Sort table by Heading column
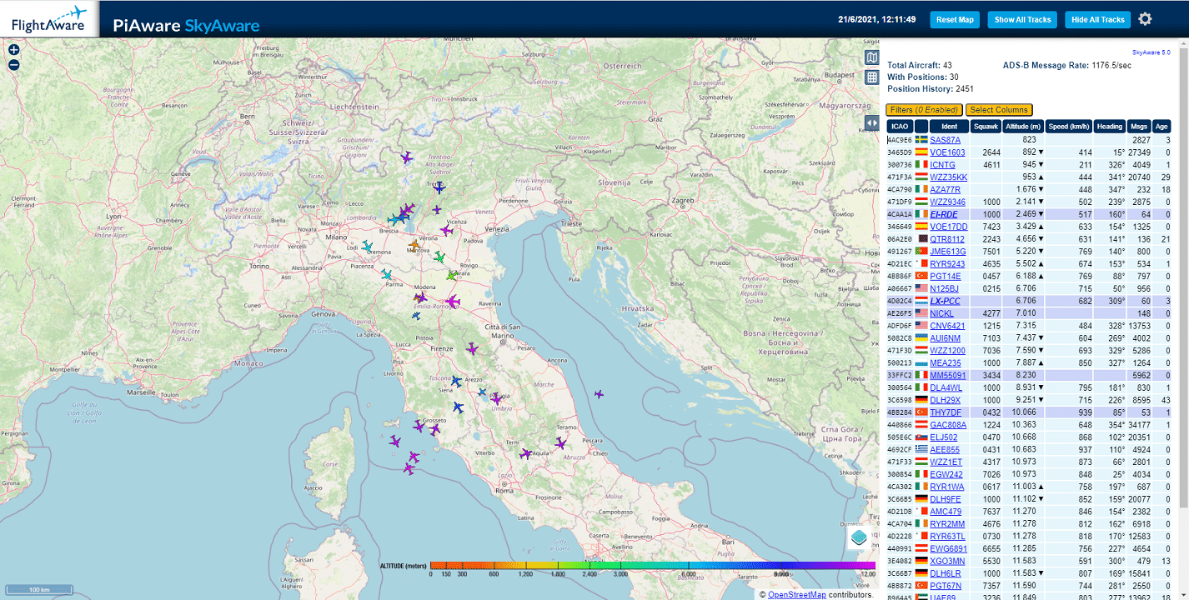The height and width of the screenshot is (600, 1189). (1109, 127)
